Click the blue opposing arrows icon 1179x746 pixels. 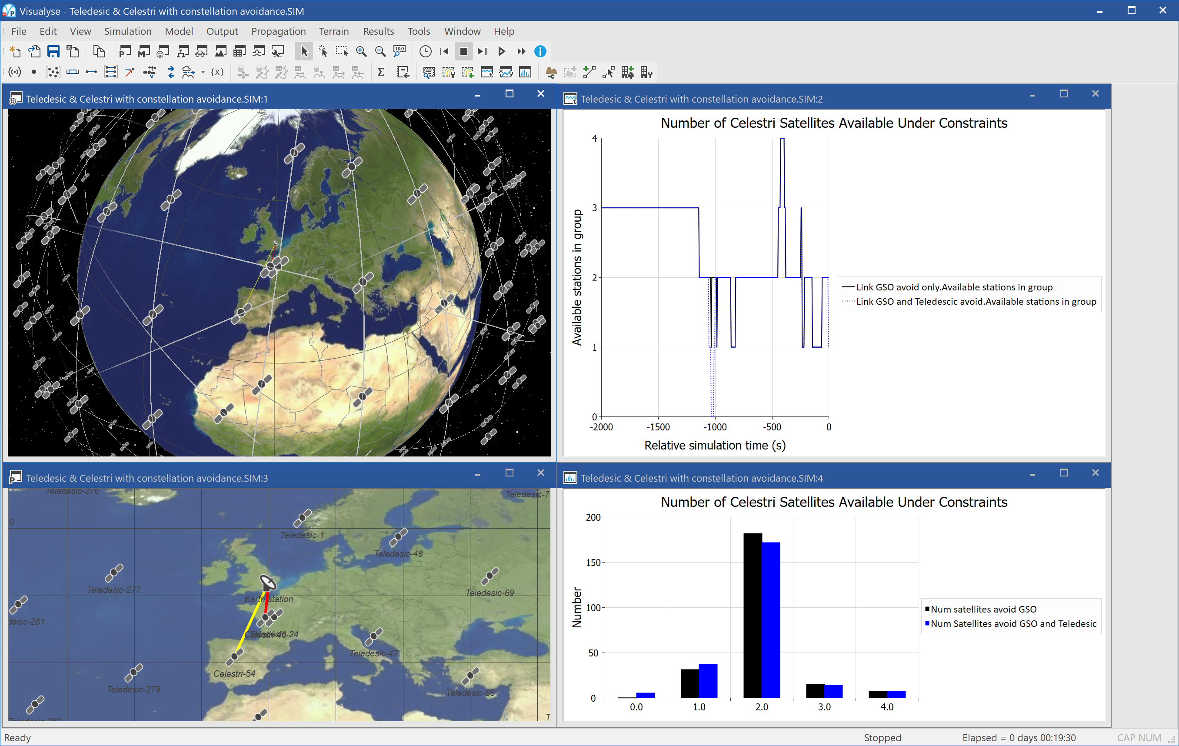pos(171,73)
